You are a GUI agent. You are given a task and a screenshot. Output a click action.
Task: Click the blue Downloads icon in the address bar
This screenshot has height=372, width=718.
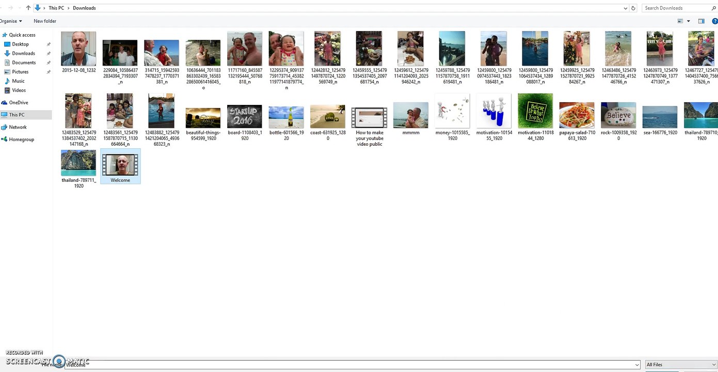[38, 8]
